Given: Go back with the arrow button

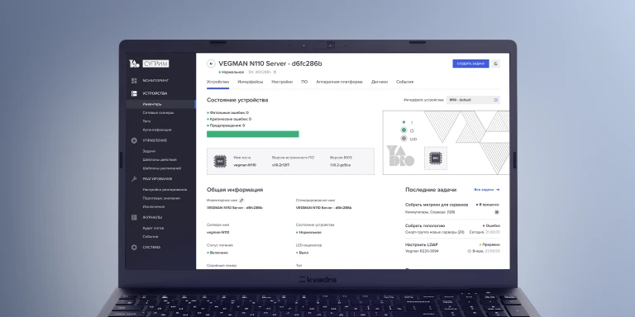Looking at the screenshot, I should (x=211, y=64).
